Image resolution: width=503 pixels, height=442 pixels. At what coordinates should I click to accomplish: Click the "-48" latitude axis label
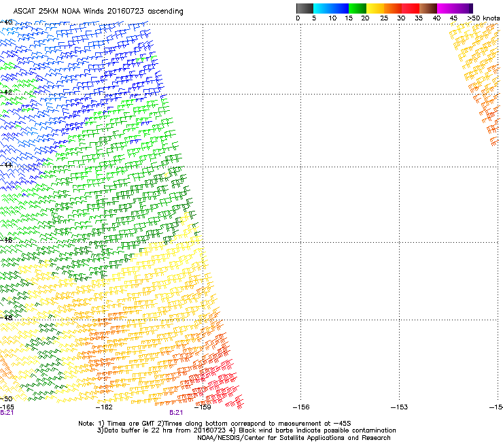(x=6, y=318)
